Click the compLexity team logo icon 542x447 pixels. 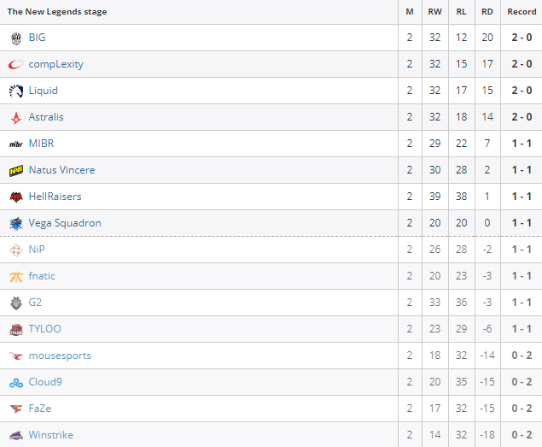pyautogui.click(x=16, y=64)
